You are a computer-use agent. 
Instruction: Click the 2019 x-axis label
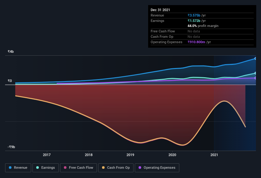(130, 155)
